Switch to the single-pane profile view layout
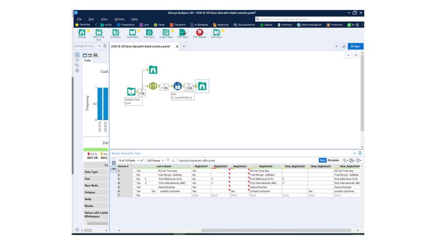The height and width of the screenshot is (245, 436). [x=85, y=55]
